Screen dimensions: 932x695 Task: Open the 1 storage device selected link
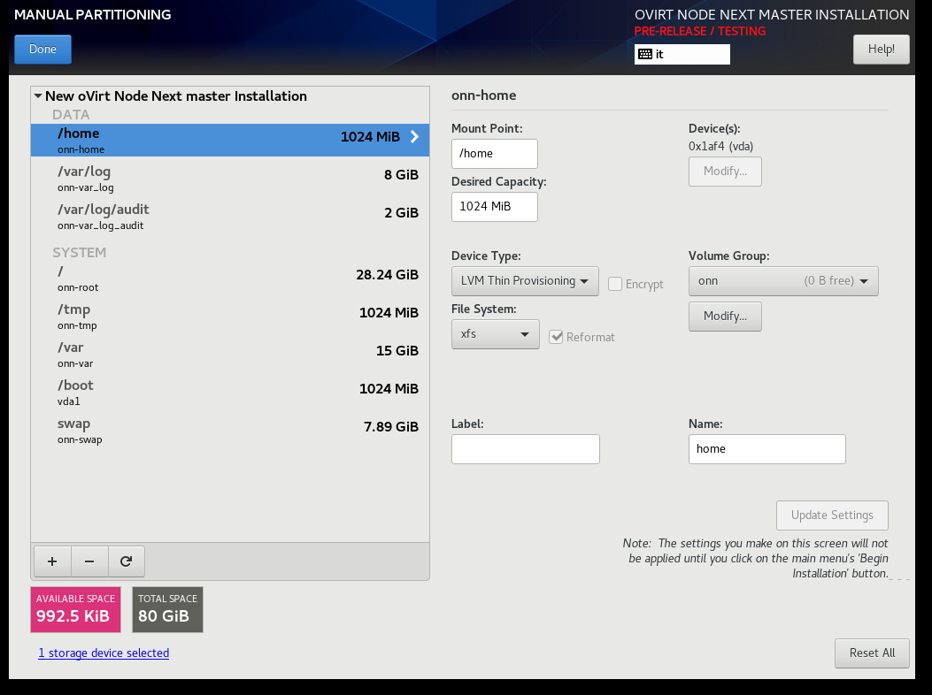point(104,653)
